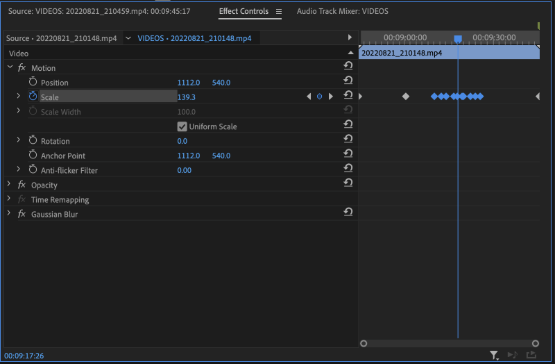555x364 pixels.
Task: Toggle Rotation animation stopwatch
Action: click(x=33, y=140)
